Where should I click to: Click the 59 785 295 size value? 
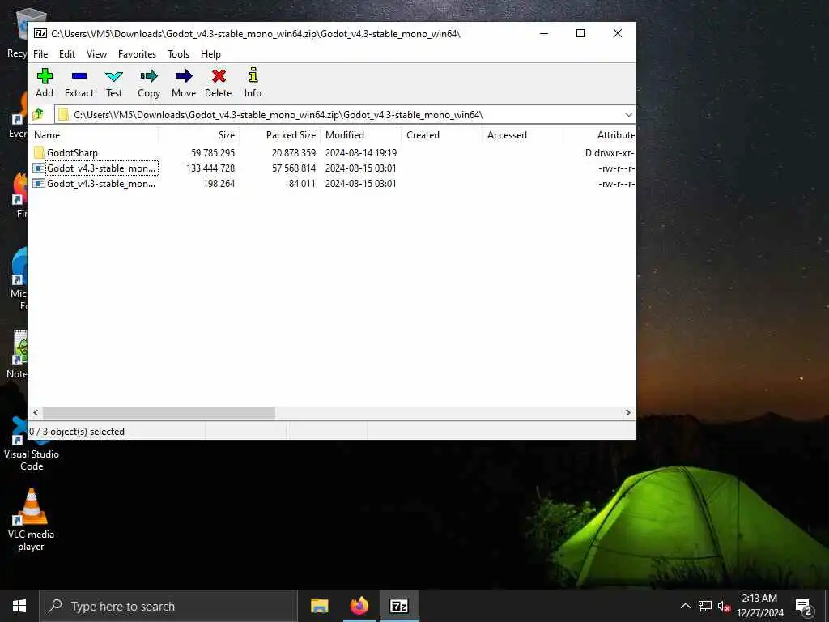(213, 153)
